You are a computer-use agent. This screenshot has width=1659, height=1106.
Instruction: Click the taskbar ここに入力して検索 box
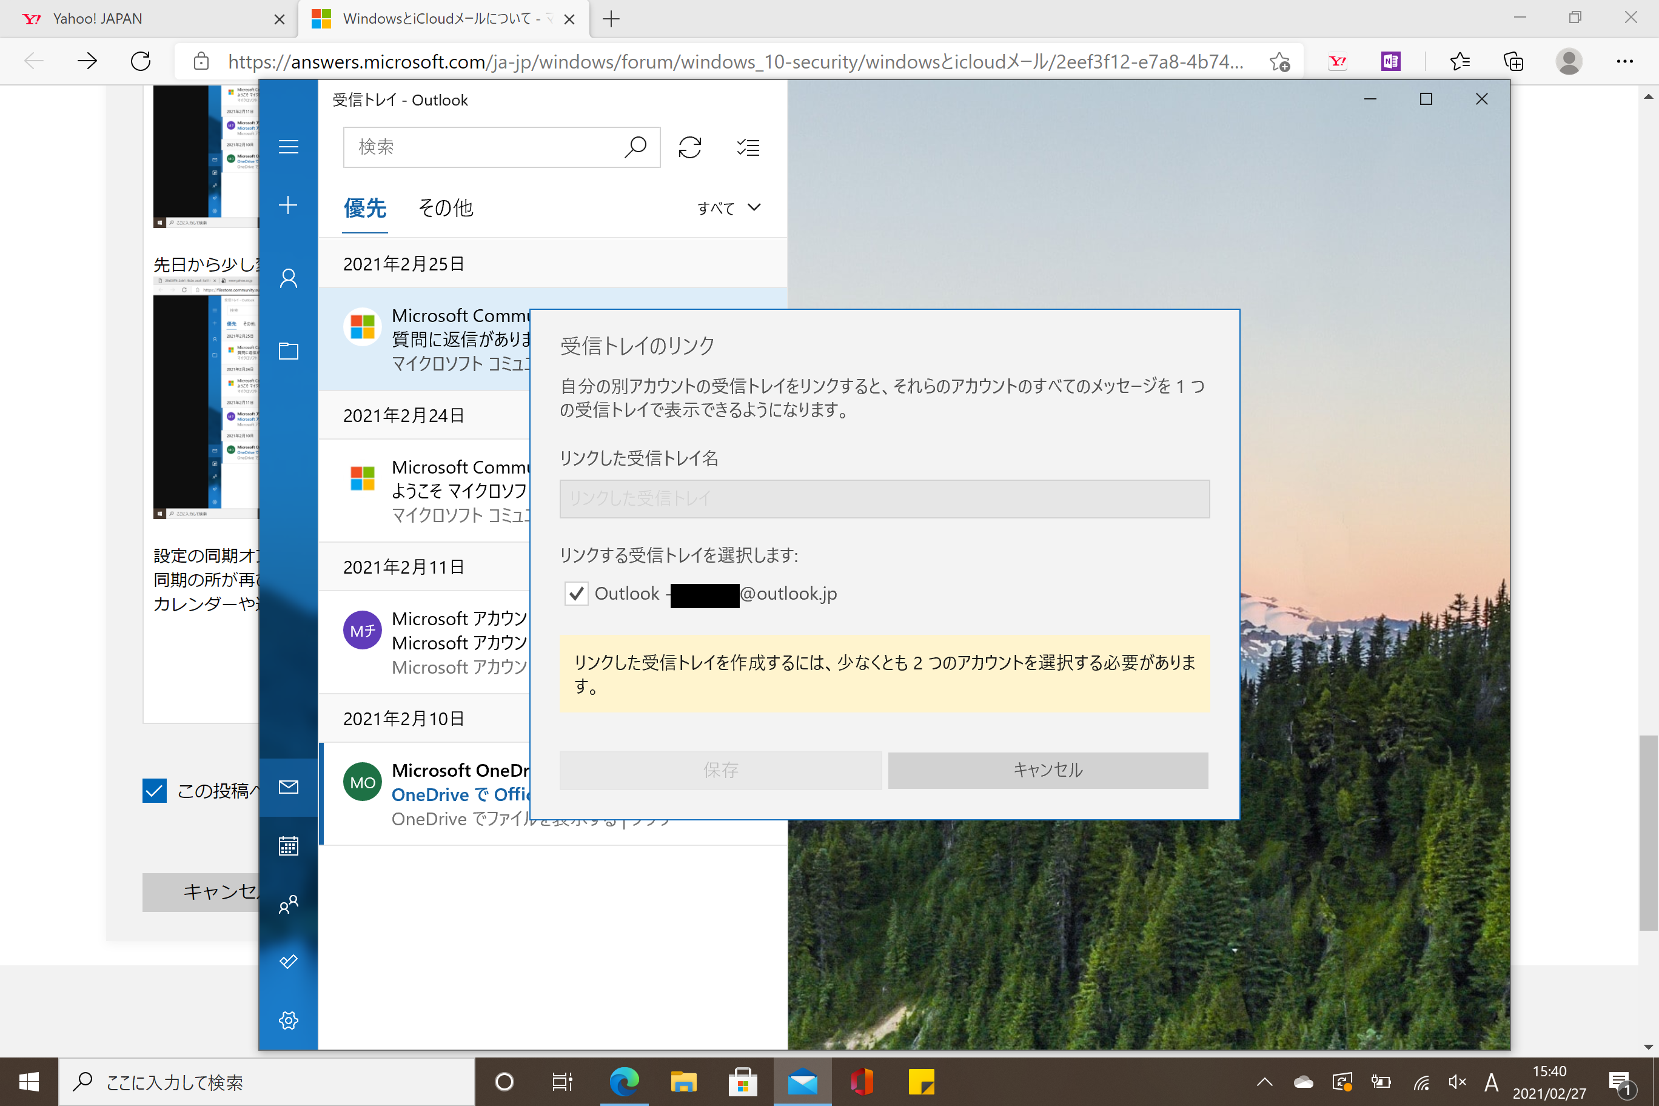point(267,1081)
